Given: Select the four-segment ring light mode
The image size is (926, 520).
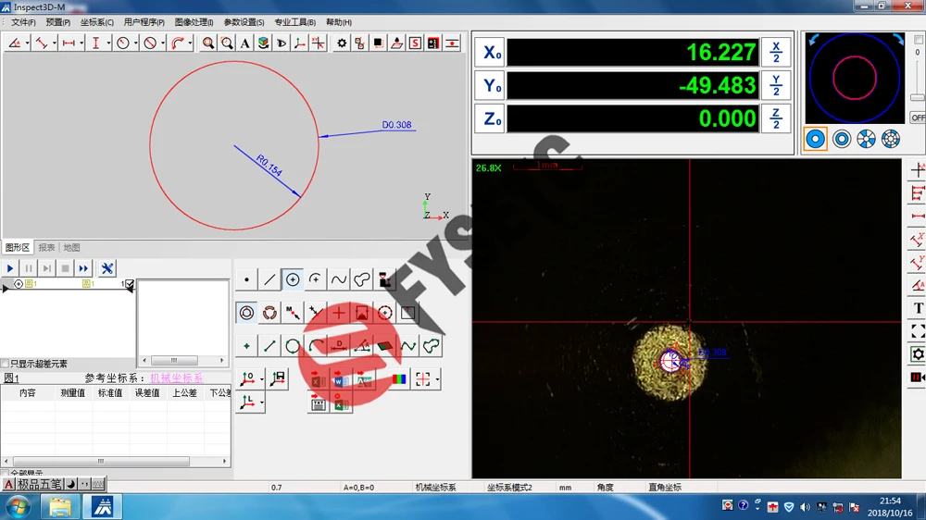Looking at the screenshot, I should [x=867, y=139].
